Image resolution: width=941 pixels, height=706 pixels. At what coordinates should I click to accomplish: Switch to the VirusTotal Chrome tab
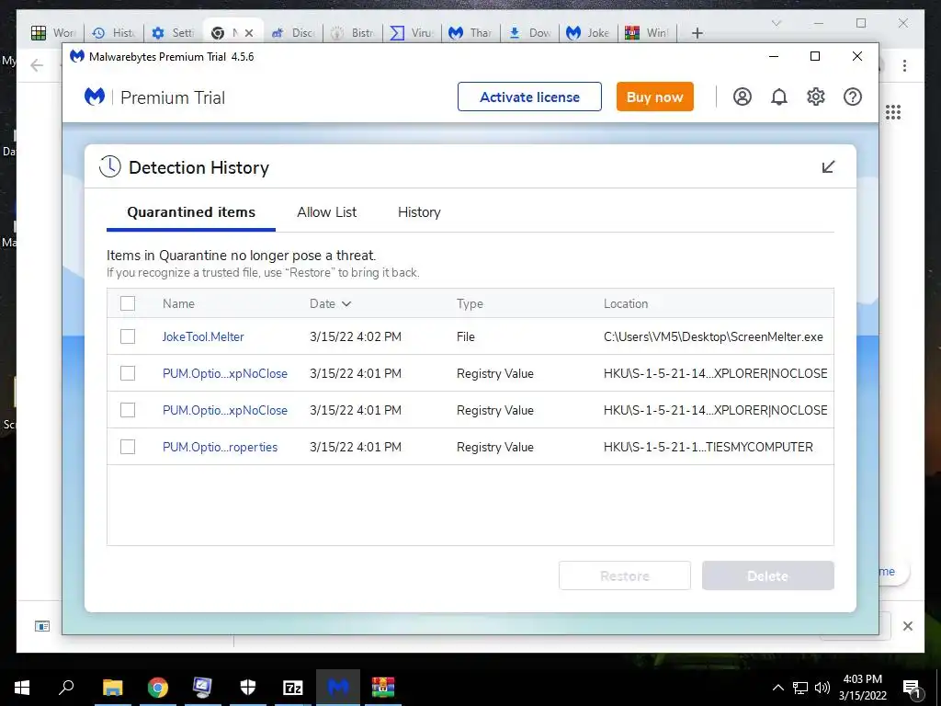click(411, 33)
